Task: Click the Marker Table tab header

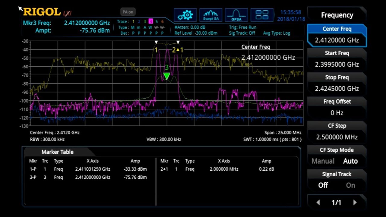Action: click(57, 152)
